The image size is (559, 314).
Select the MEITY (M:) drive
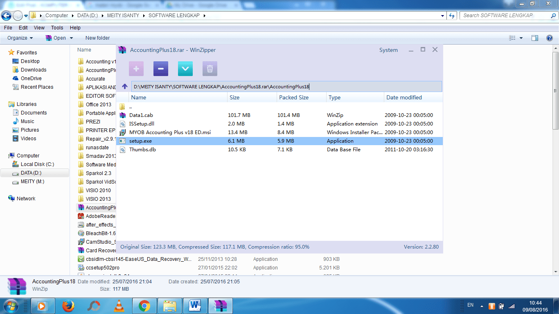[32, 182]
